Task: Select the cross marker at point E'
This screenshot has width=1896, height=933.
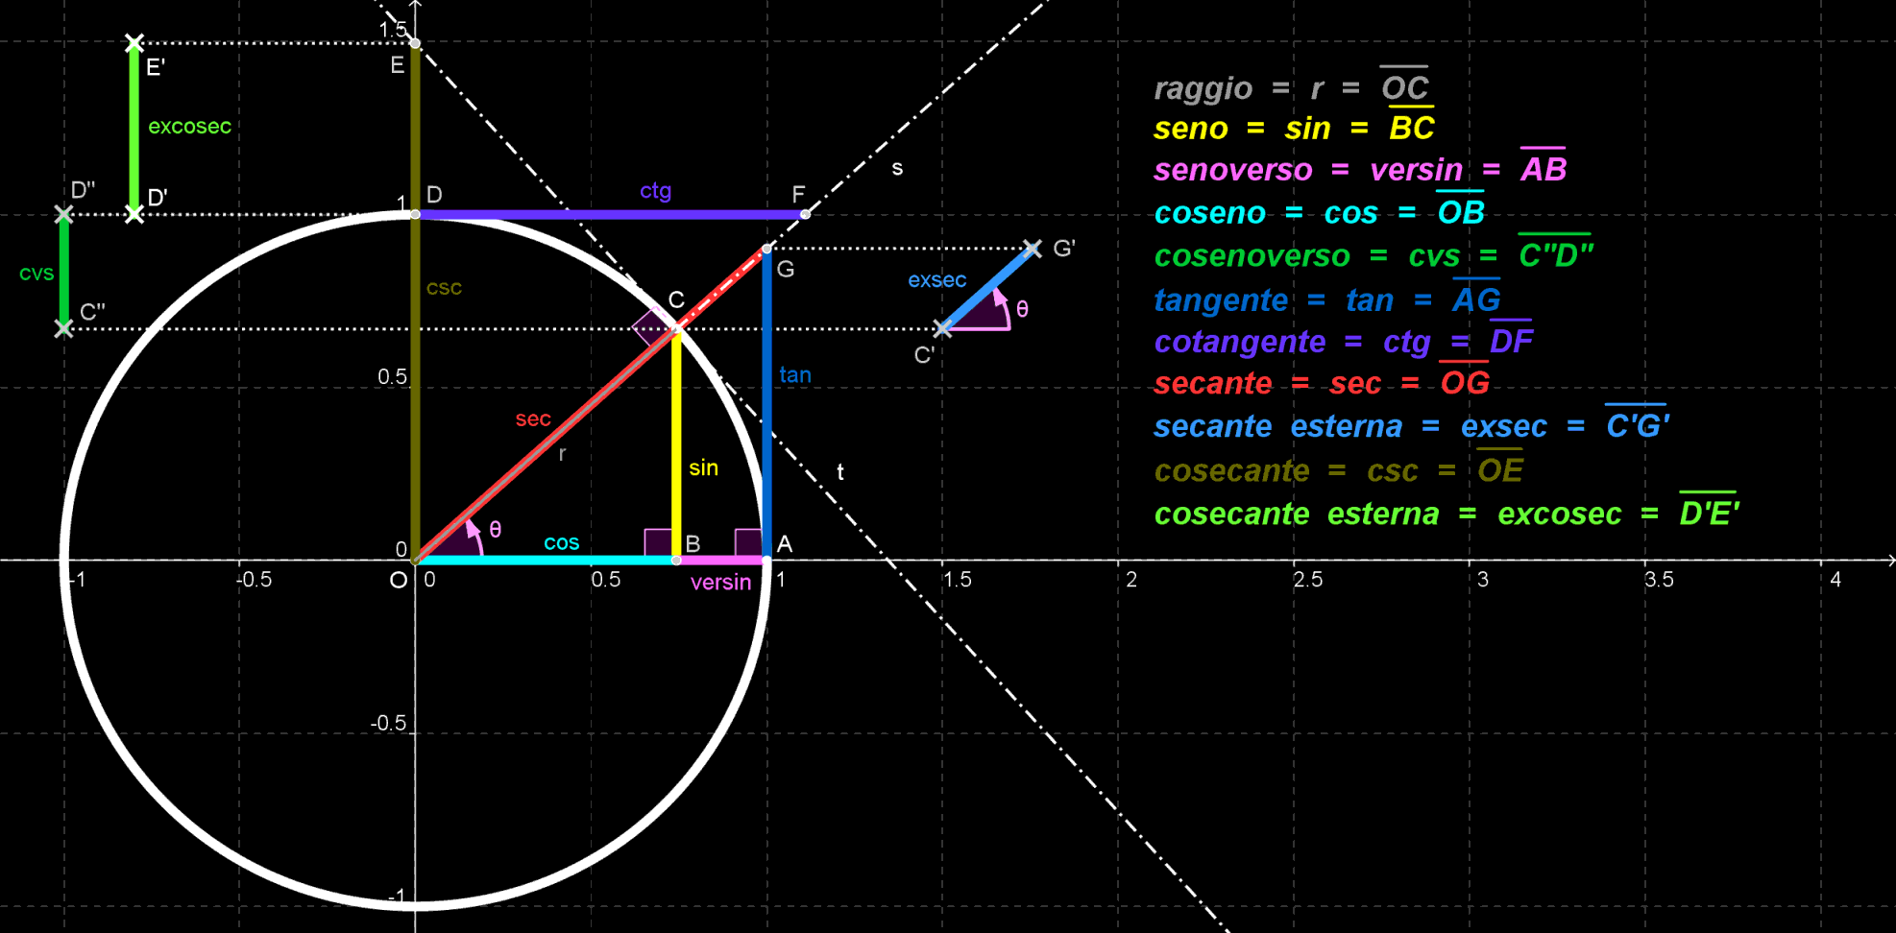Action: (134, 43)
